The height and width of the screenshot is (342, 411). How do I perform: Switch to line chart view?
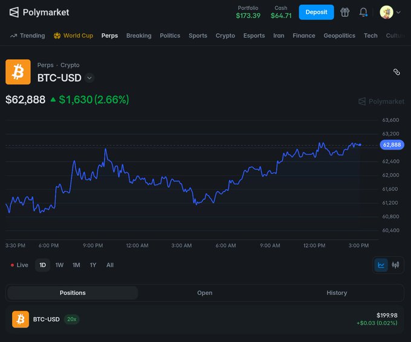tap(381, 265)
